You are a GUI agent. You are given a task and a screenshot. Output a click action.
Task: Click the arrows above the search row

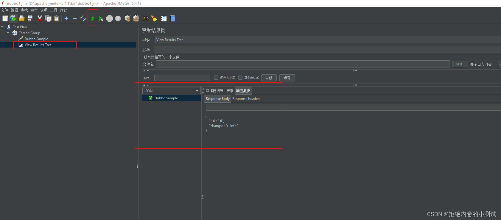click(146, 71)
